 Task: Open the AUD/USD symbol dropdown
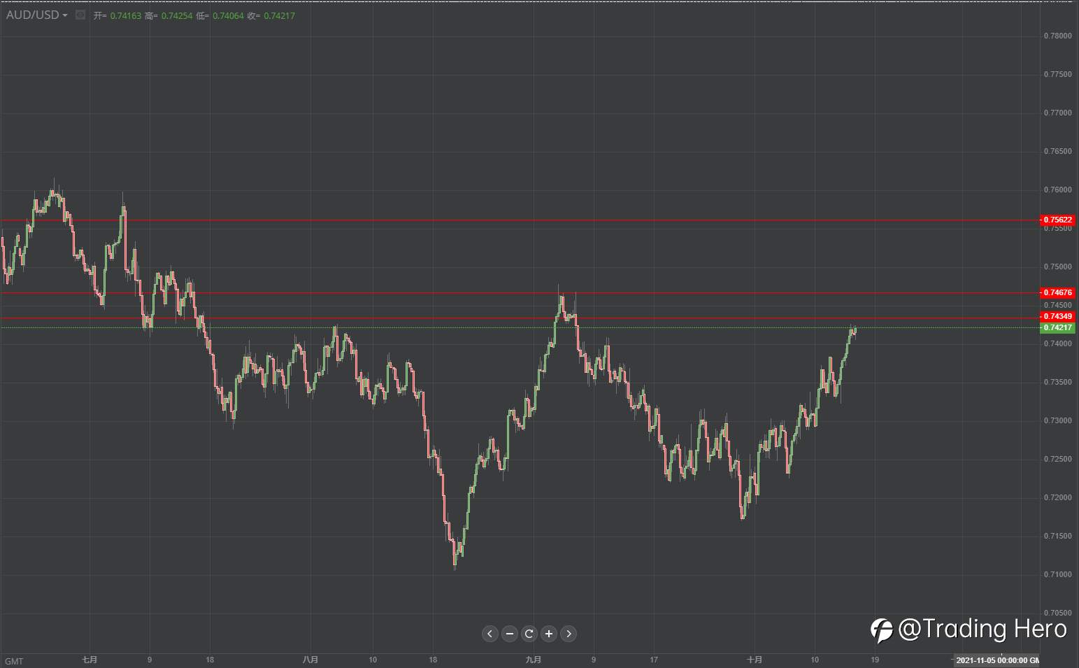pos(37,15)
